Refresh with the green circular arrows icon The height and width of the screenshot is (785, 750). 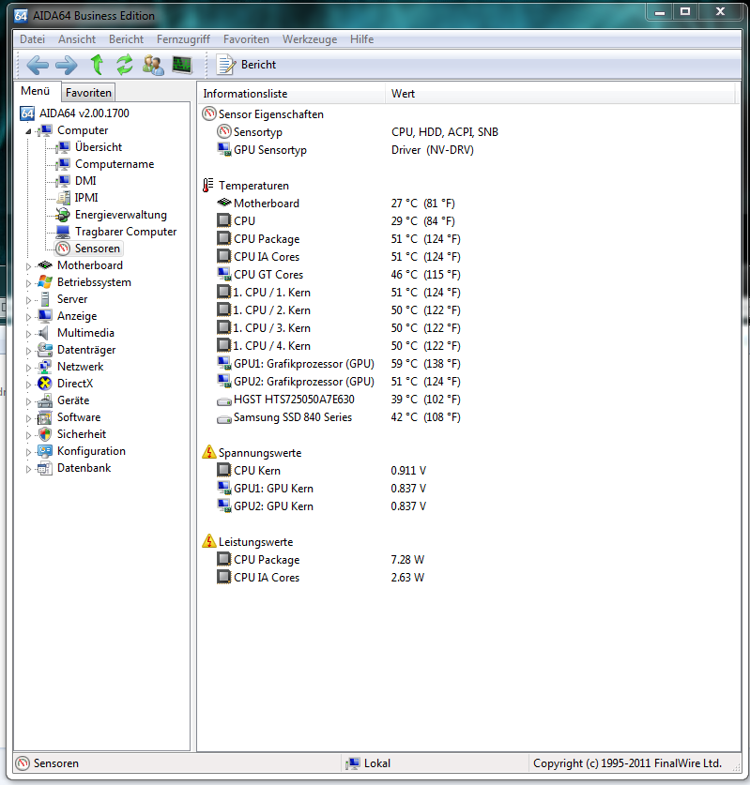click(125, 65)
